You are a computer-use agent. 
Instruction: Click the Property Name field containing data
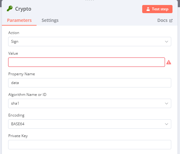90,83
